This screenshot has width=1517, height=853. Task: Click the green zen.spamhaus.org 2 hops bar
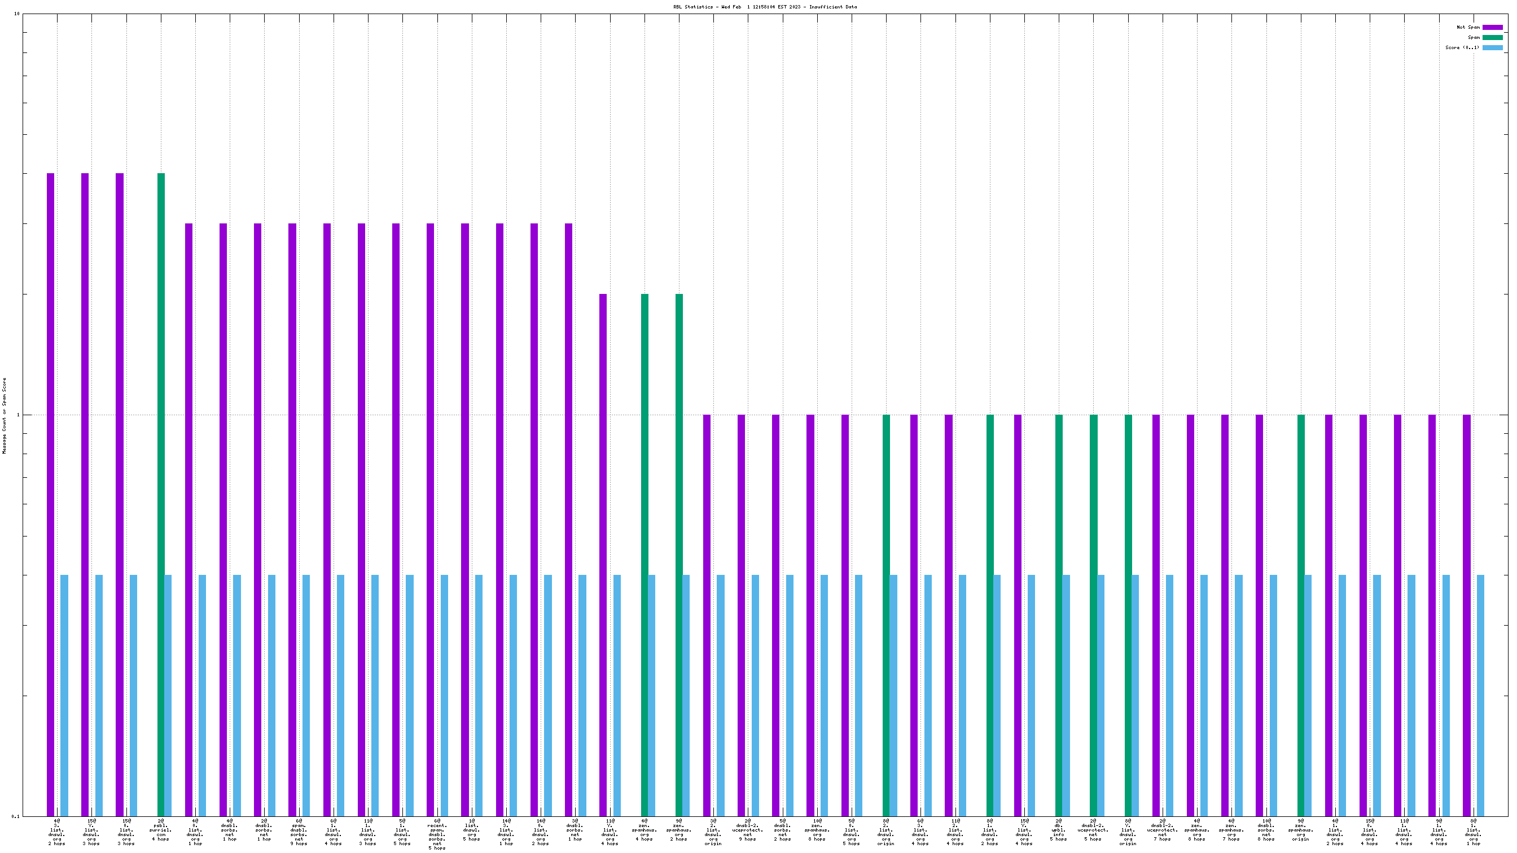[679, 553]
